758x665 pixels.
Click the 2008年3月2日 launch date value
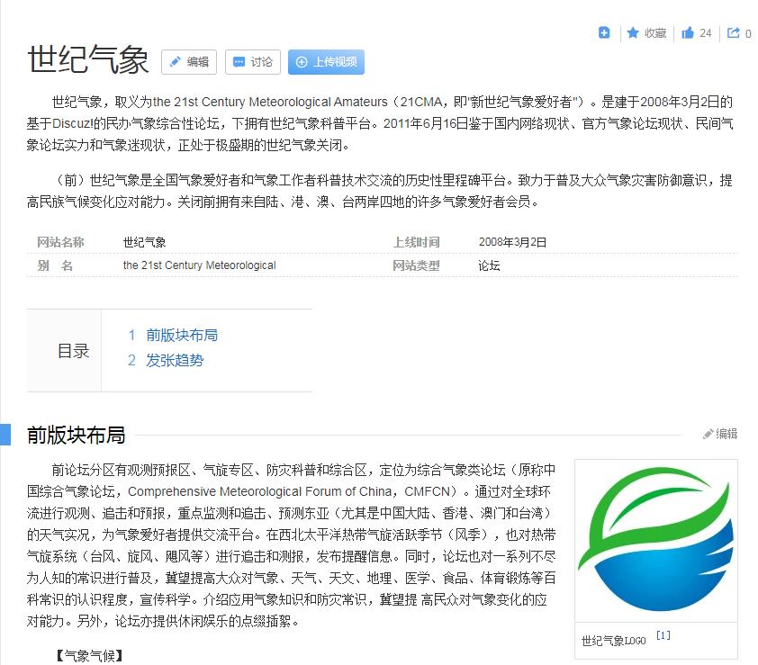pos(512,242)
